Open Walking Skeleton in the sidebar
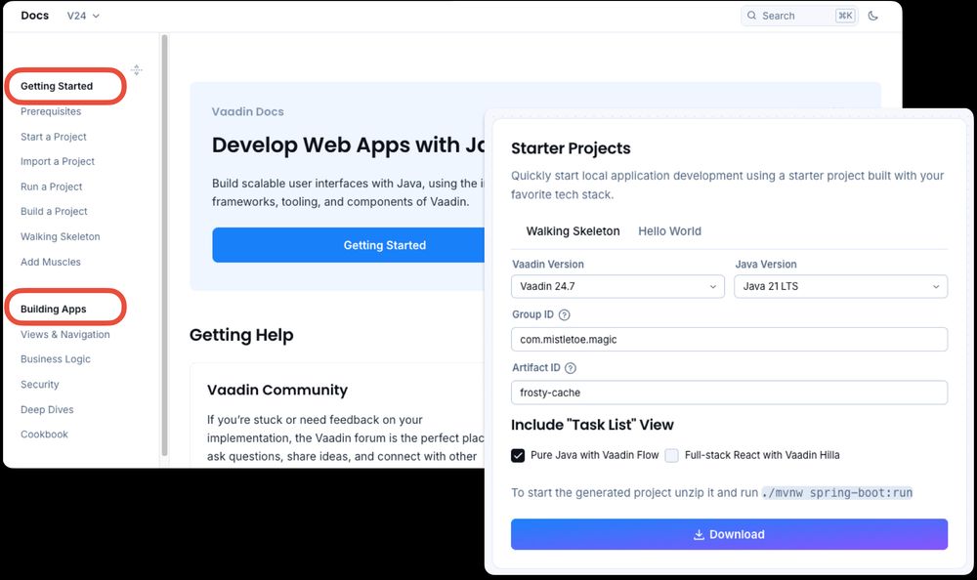977x580 pixels. point(60,236)
